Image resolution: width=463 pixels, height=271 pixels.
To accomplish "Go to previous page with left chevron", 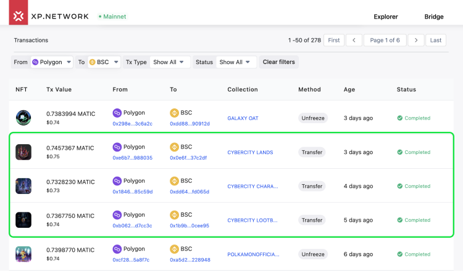I will click(x=354, y=41).
